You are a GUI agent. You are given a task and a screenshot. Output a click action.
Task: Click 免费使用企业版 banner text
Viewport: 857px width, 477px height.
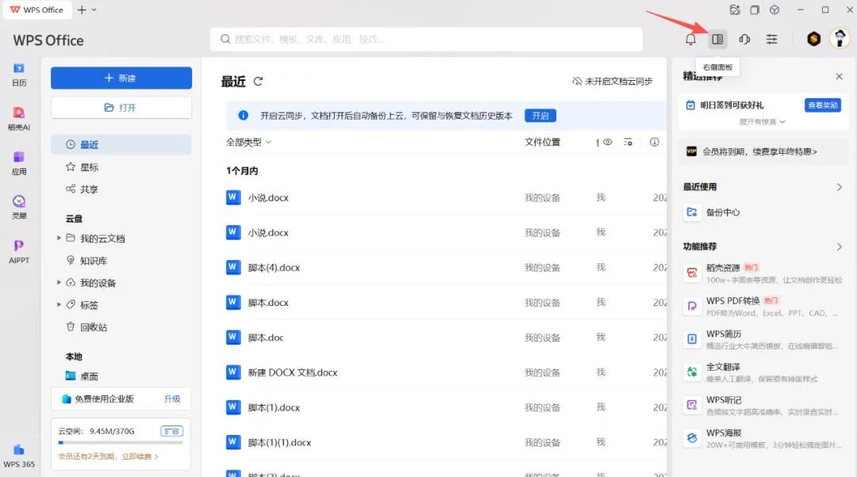pos(105,399)
